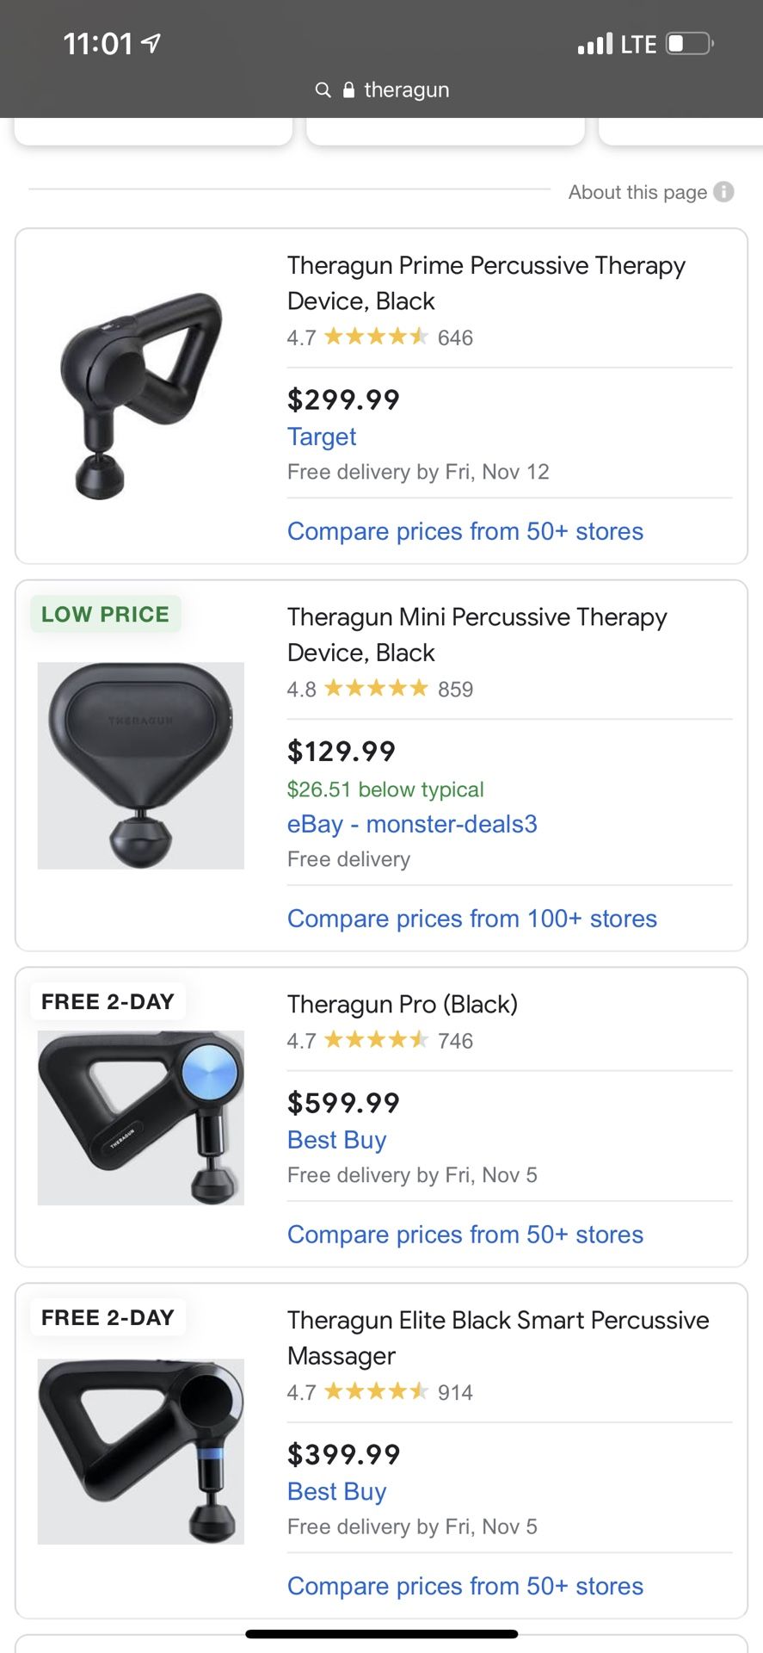This screenshot has width=763, height=1653.
Task: Open the Target store link
Action: click(322, 436)
